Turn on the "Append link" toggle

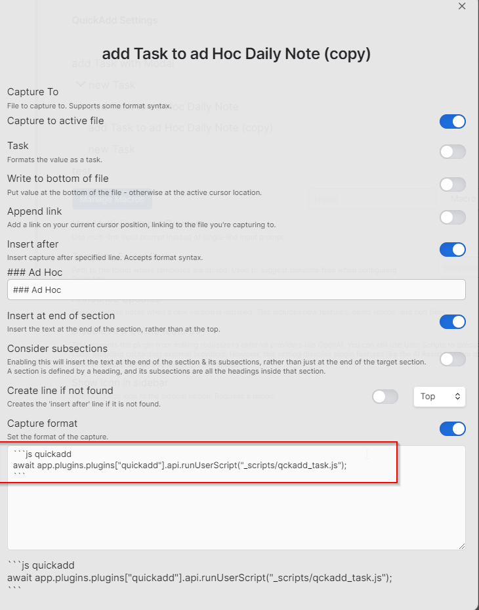click(453, 217)
